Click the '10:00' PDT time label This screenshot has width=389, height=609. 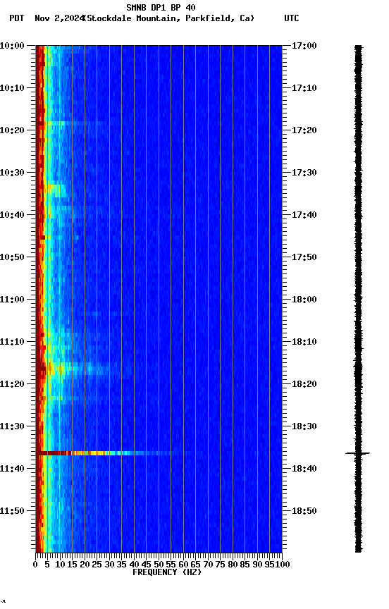12,46
